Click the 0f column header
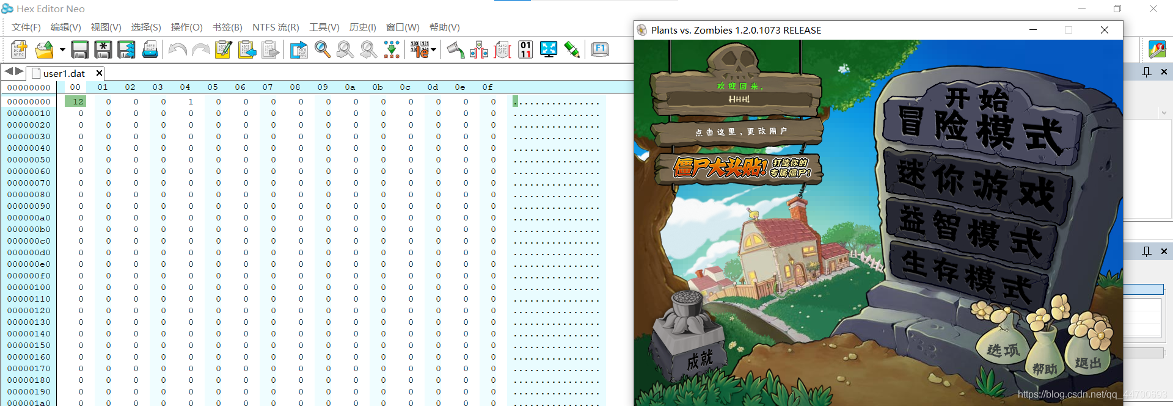The height and width of the screenshot is (406, 1173). (488, 87)
